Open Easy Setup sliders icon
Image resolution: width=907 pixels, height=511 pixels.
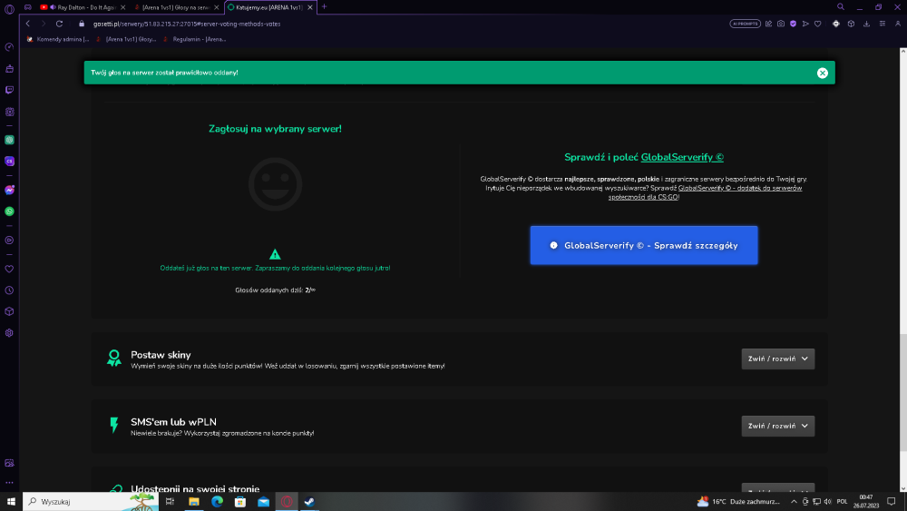point(883,24)
